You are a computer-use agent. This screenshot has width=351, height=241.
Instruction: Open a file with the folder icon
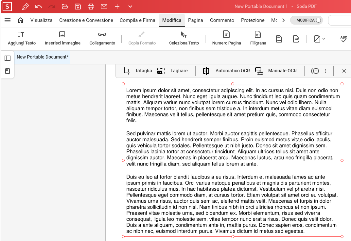click(x=65, y=7)
